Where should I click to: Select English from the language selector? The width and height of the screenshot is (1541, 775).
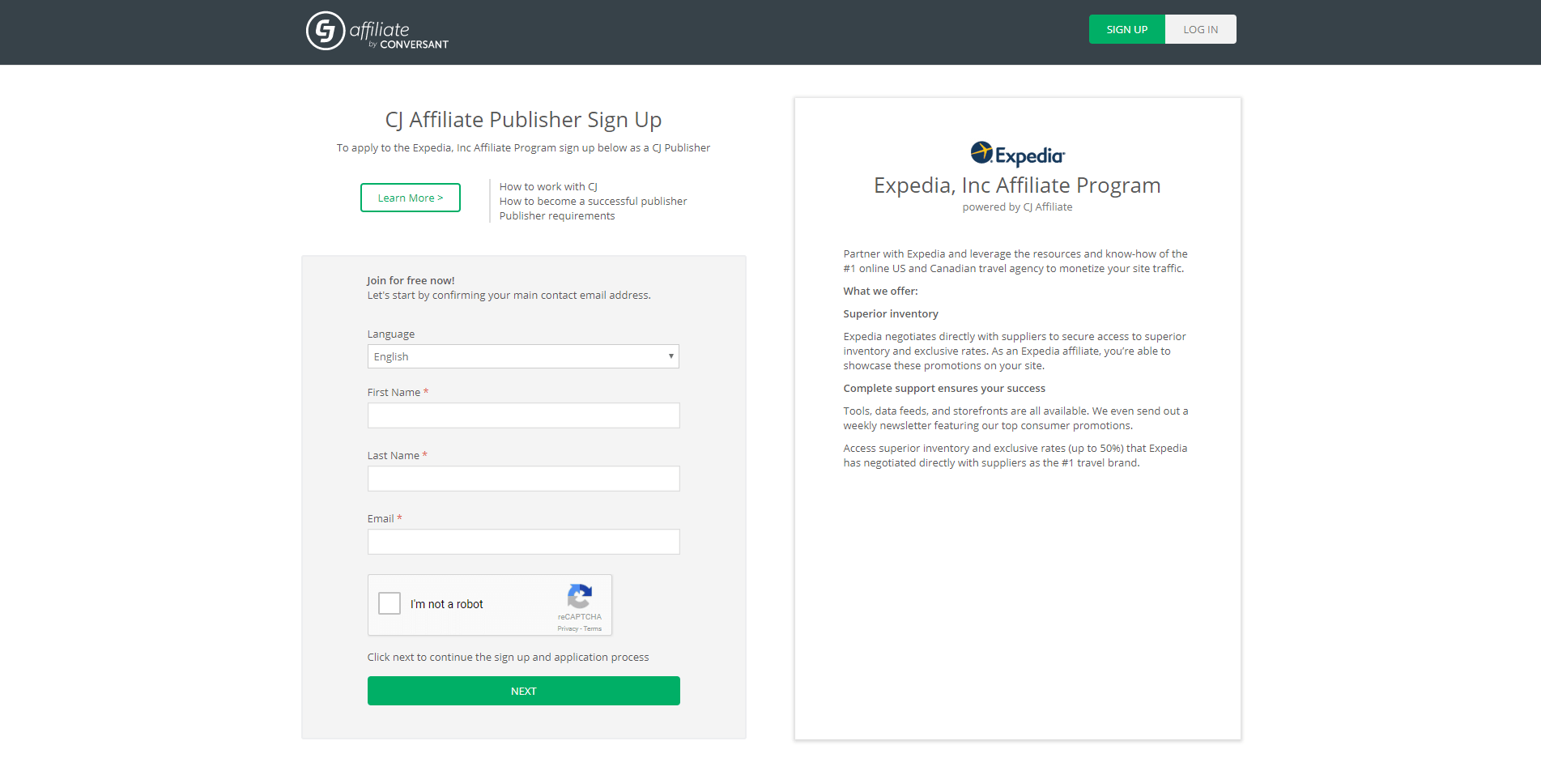click(523, 356)
